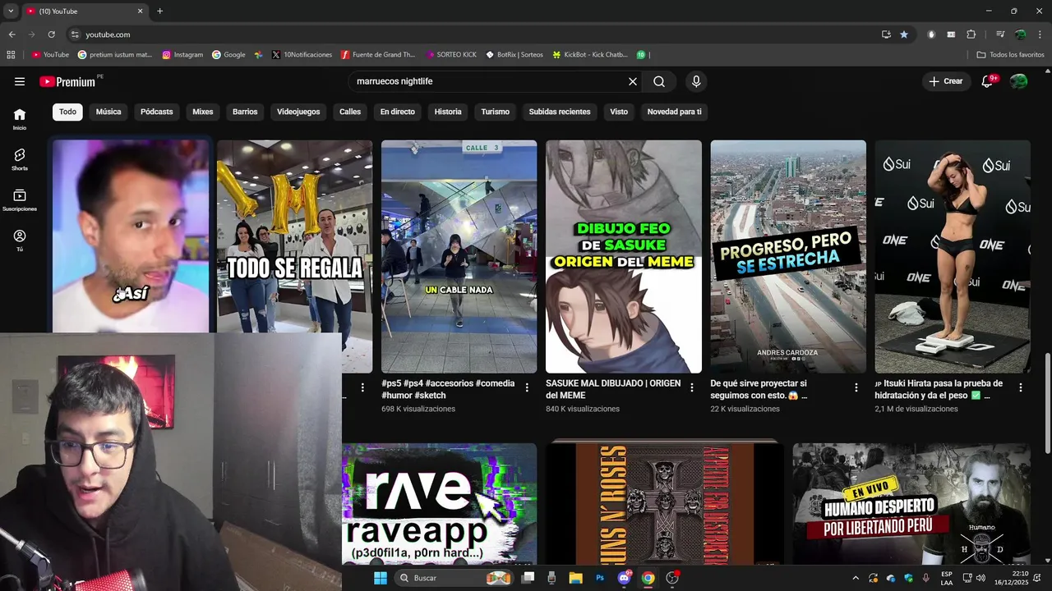The image size is (1052, 591).
Task: Select the Visto filter chip
Action: coord(619,112)
